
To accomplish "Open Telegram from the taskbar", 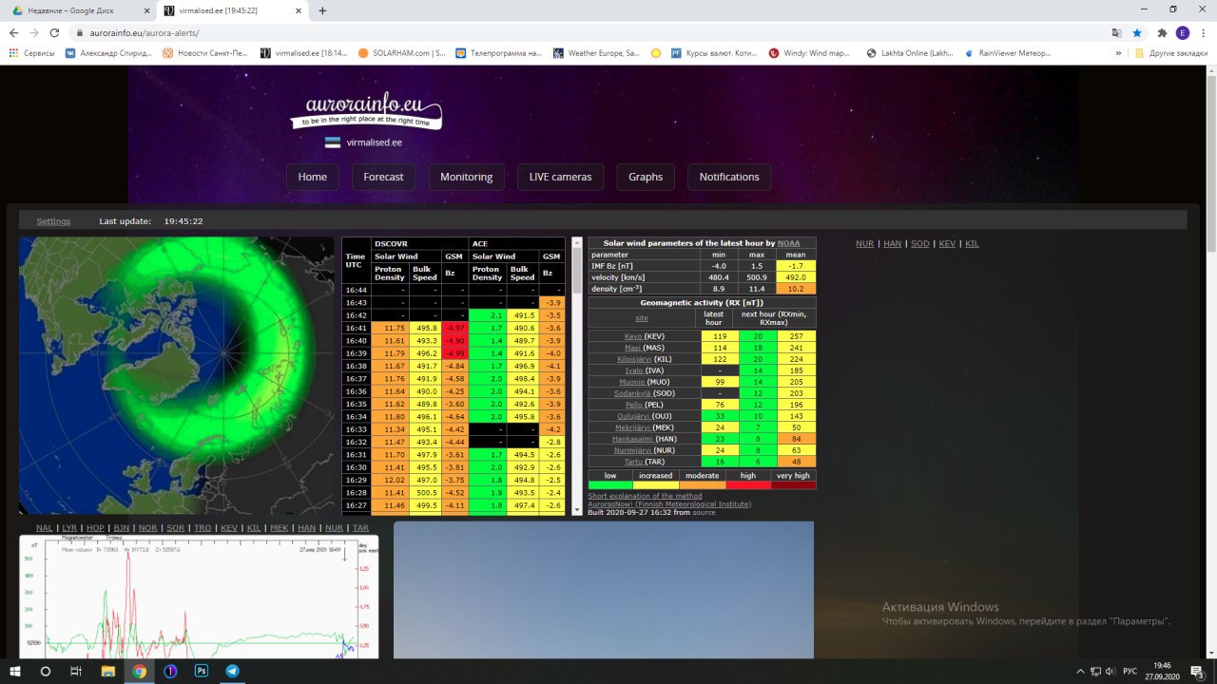I will [233, 671].
